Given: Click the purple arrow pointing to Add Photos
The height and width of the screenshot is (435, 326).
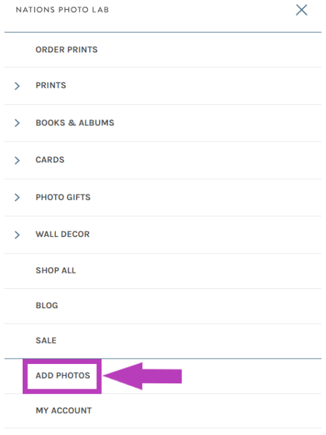Looking at the screenshot, I should point(142,376).
